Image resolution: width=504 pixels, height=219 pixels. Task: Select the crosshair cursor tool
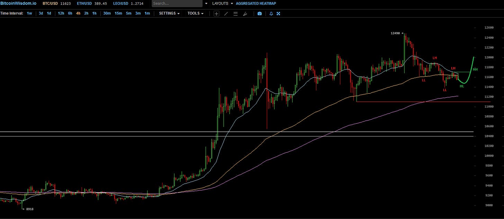[216, 13]
